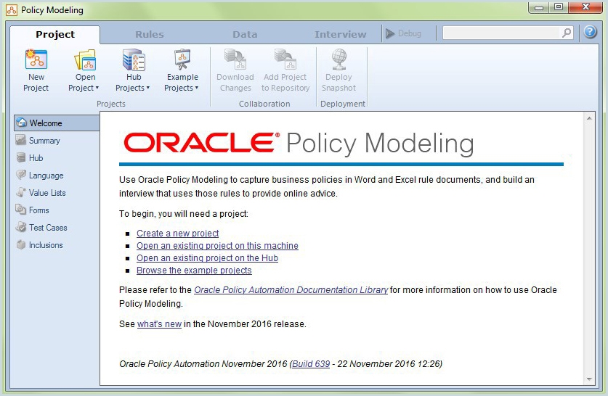Click in the ribbon search field

[502, 33]
